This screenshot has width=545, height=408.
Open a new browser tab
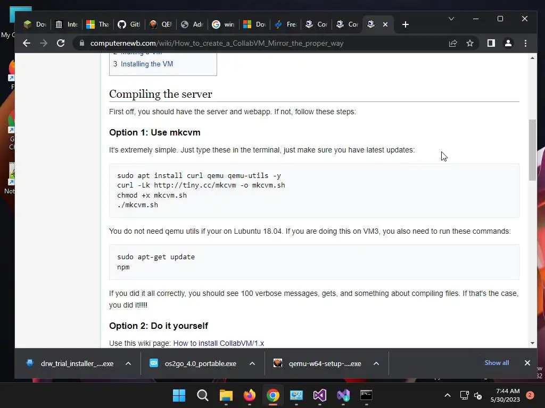[405, 24]
